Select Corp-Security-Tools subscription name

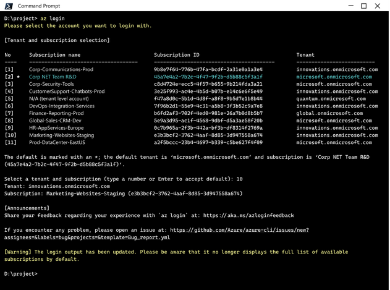(51, 84)
